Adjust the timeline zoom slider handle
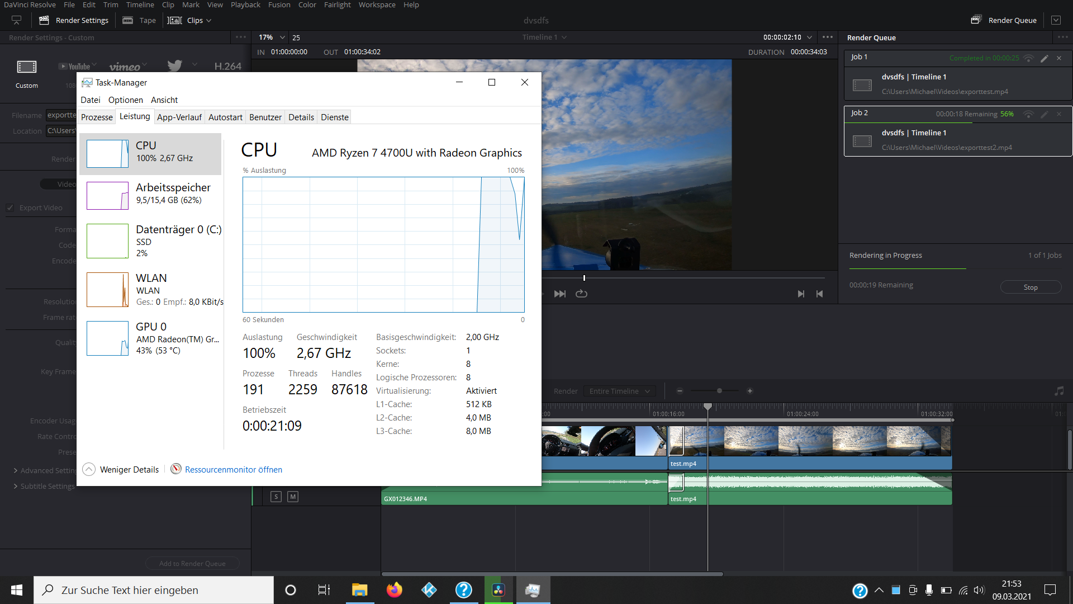The width and height of the screenshot is (1073, 604). coord(719,391)
